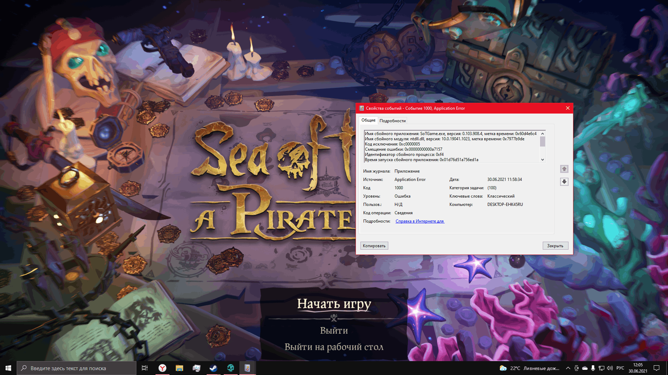Open Meet Now from system tray

click(576, 368)
